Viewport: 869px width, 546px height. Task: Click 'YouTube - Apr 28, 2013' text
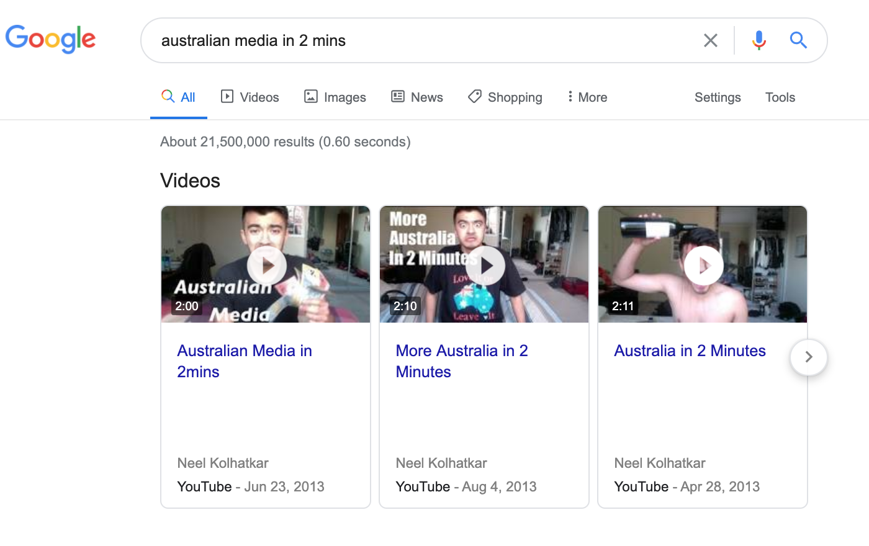tap(687, 486)
